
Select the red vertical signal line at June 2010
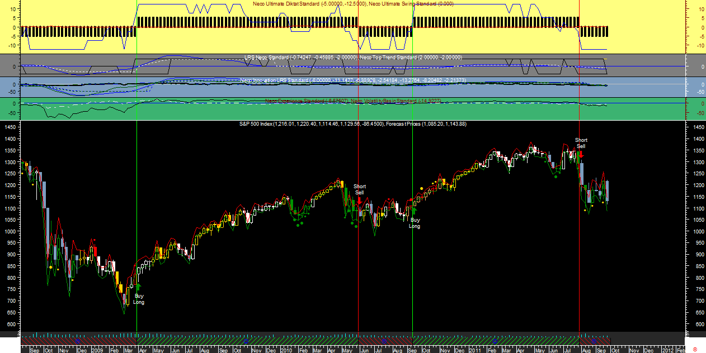click(358, 168)
